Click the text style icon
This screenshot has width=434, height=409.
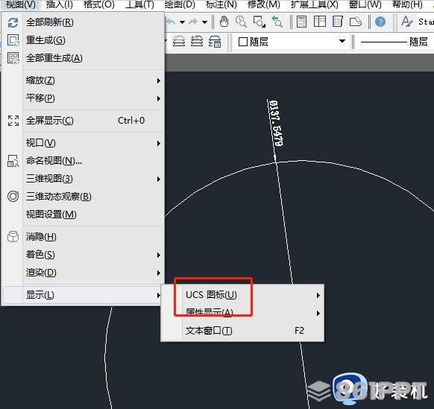pyautogui.click(x=407, y=22)
